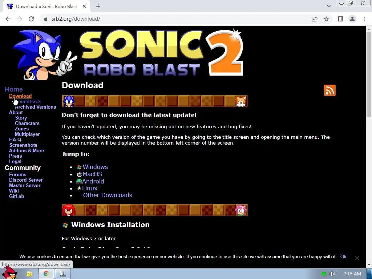Open the browser side panel icon
The height and width of the screenshot is (279, 372).
click(341, 19)
